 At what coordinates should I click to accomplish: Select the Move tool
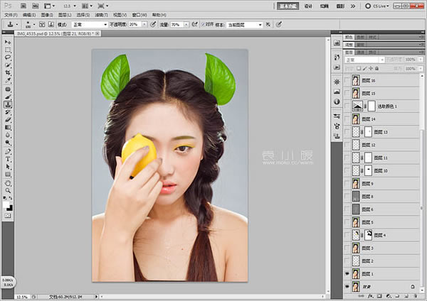[8, 42]
